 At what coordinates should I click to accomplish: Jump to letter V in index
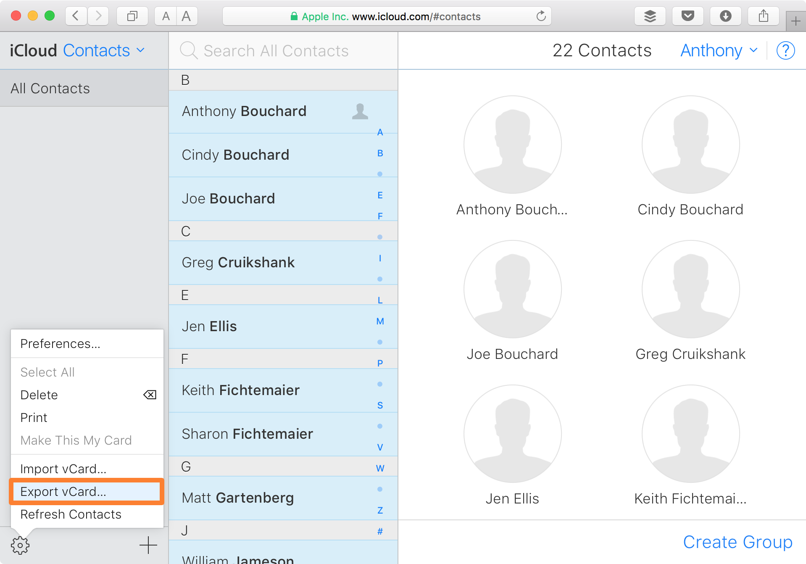(380, 448)
